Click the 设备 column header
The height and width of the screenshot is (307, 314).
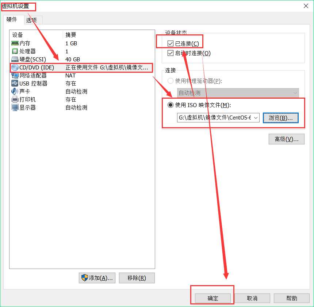(x=18, y=35)
